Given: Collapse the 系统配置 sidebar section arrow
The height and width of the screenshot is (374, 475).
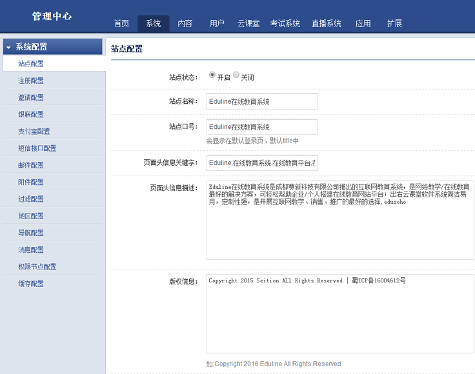Looking at the screenshot, I should click(8, 47).
